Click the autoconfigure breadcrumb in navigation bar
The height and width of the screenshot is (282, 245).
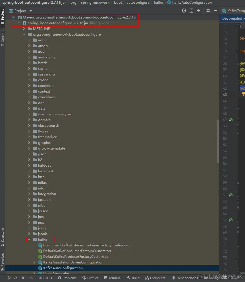point(138,3)
